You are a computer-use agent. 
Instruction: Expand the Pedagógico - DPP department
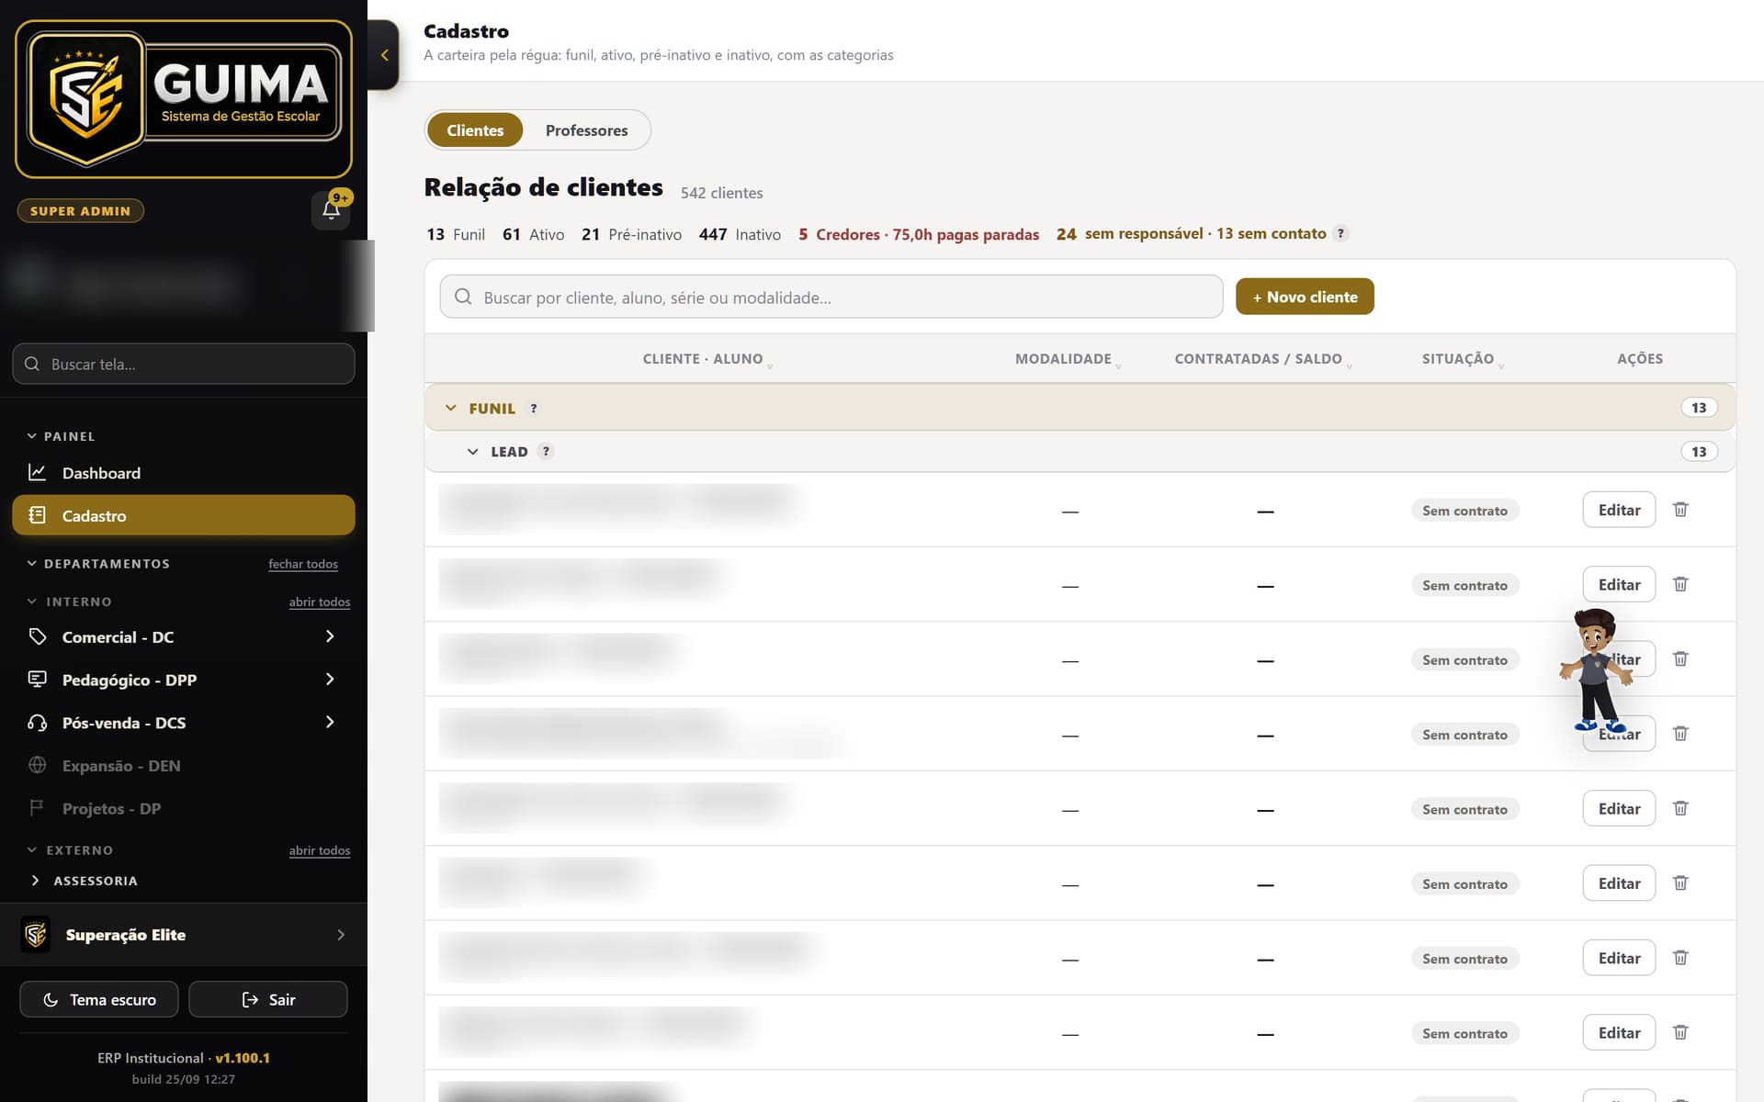pos(184,680)
